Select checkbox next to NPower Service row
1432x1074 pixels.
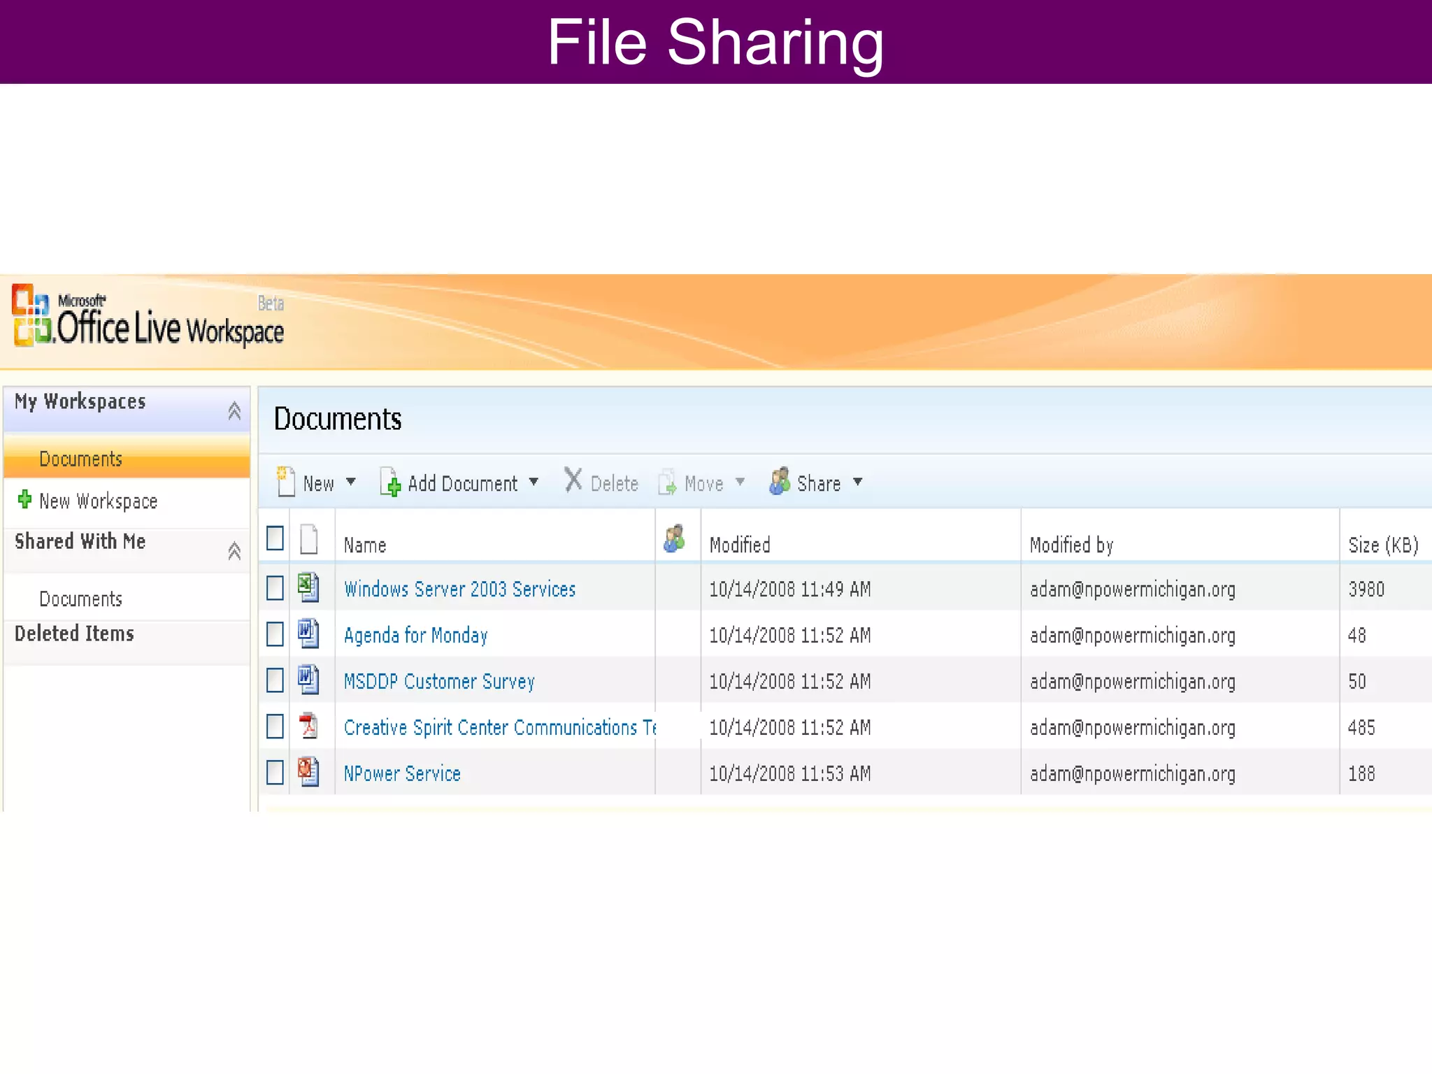coord(275,773)
